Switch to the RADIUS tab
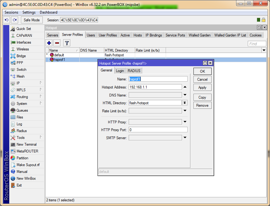Screen dimensions: 270x206 pyautogui.click(x=134, y=71)
